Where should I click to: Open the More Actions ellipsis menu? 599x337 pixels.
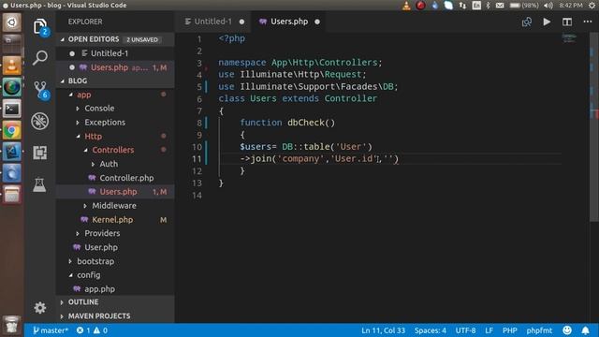pos(588,22)
